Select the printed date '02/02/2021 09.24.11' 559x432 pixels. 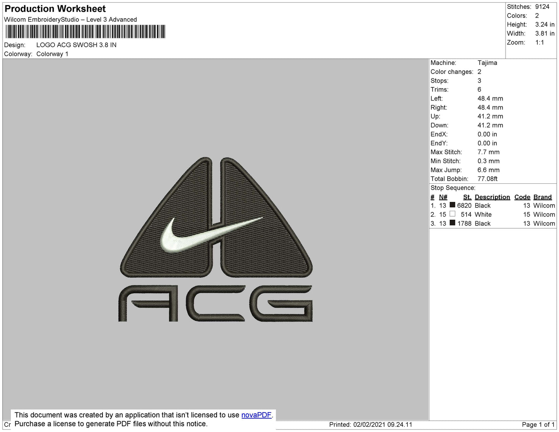coord(383,424)
